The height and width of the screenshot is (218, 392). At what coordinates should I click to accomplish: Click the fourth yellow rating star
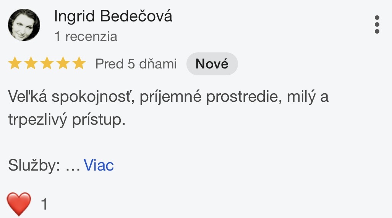63,63
